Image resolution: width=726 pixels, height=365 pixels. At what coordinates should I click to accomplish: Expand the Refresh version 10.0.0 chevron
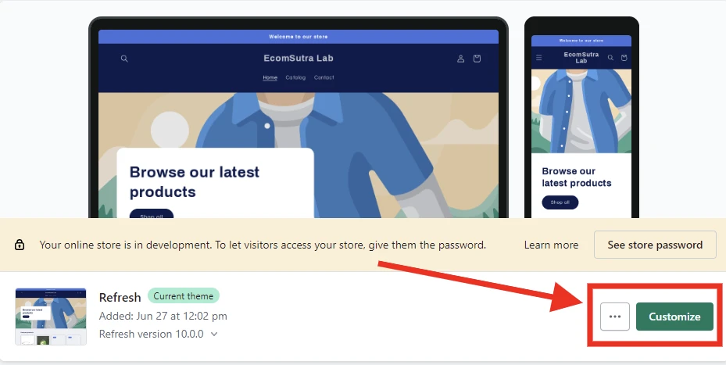click(214, 334)
